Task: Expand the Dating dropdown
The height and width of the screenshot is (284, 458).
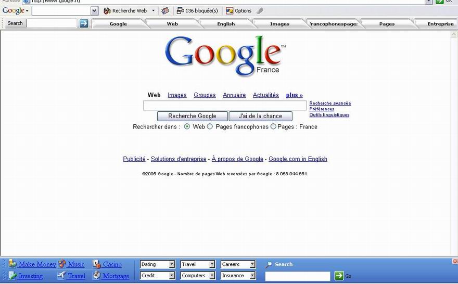Action: point(172,264)
